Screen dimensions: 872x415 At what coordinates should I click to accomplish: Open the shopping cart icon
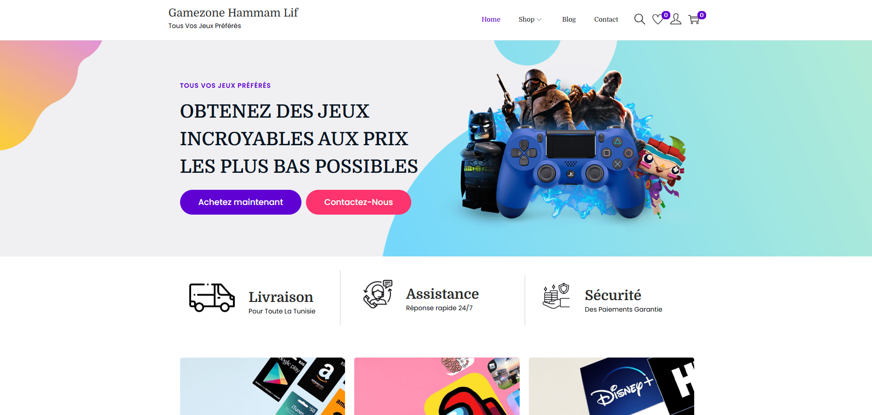pos(694,19)
